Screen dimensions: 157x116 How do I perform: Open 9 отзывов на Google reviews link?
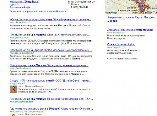pos(20,7)
